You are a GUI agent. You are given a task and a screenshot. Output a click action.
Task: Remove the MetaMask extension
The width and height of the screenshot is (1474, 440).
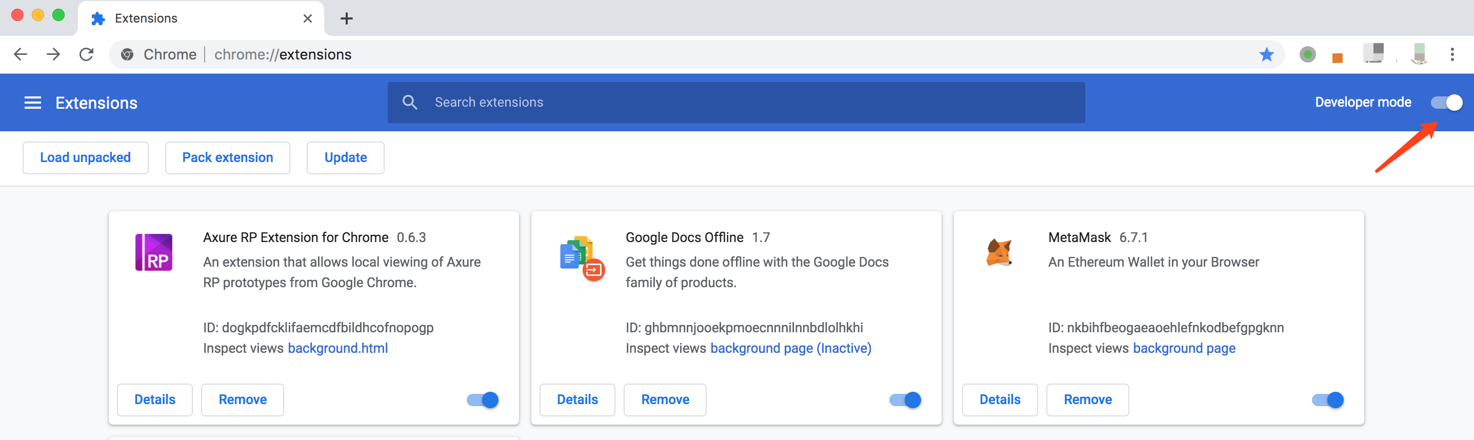click(x=1088, y=400)
